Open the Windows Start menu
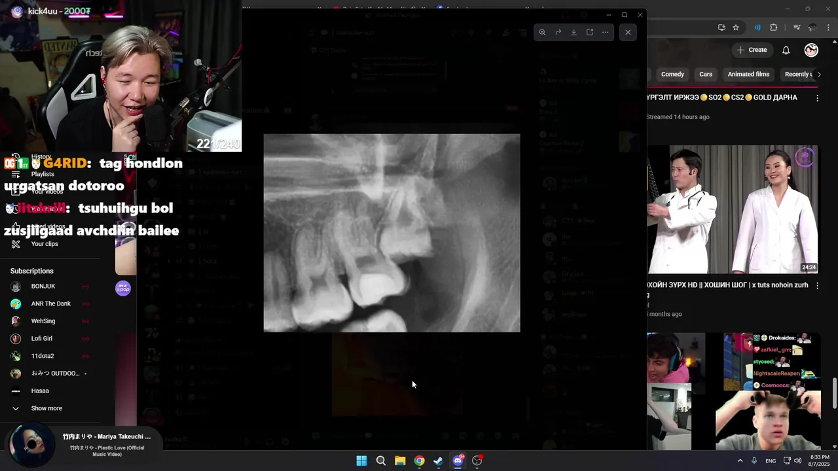The height and width of the screenshot is (471, 838). point(361,461)
